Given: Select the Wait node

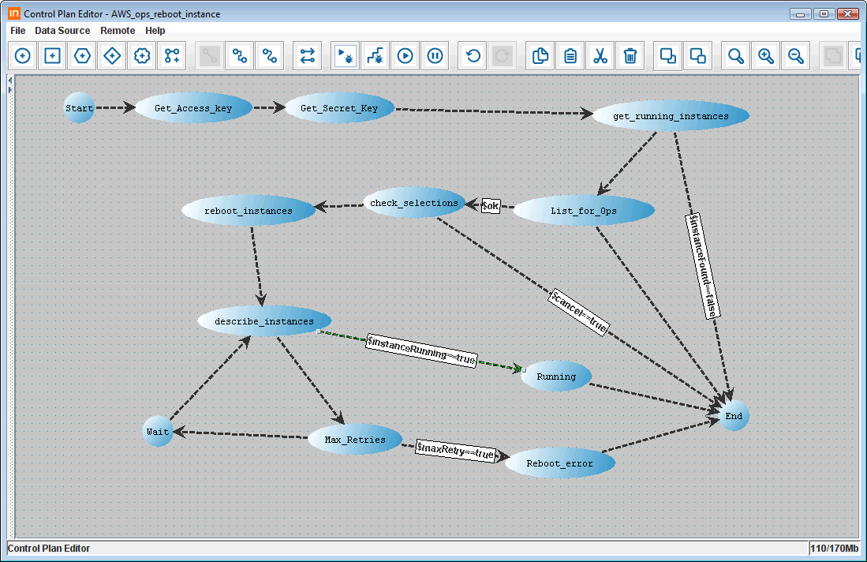Looking at the screenshot, I should (x=158, y=432).
